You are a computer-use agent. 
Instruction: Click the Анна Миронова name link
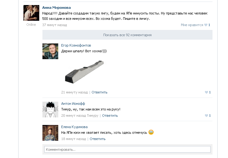click(56, 8)
